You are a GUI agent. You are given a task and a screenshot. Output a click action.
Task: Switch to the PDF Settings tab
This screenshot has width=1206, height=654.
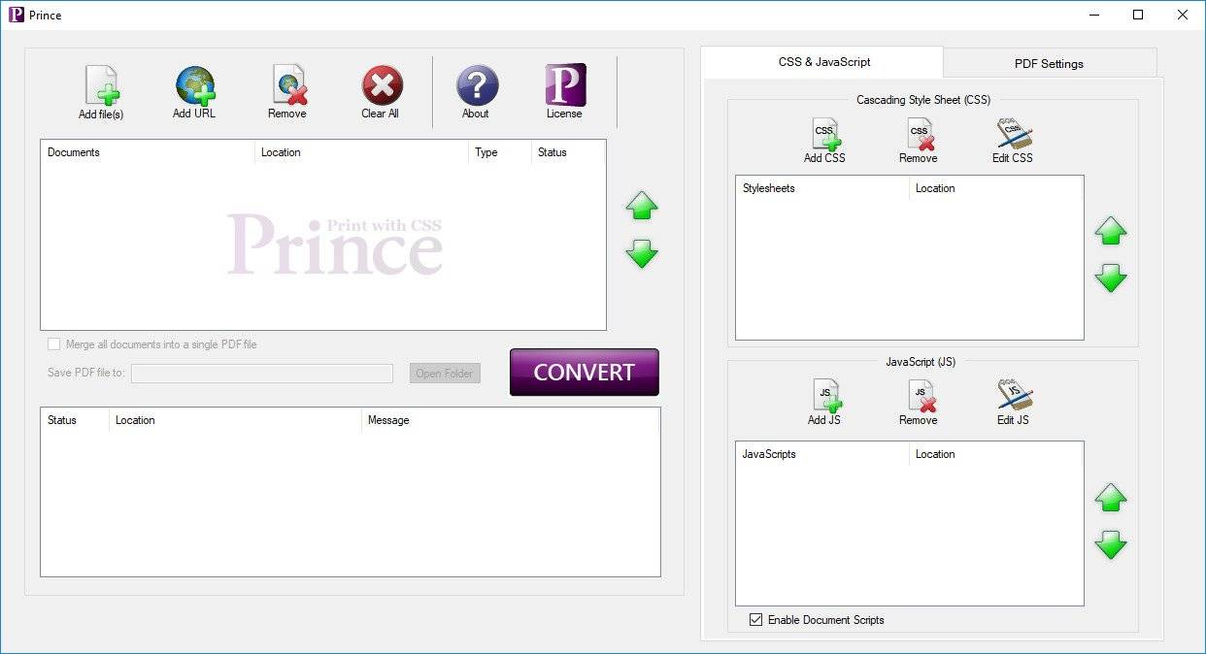tap(1049, 63)
